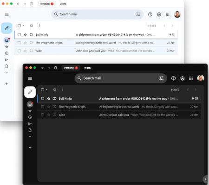Click the compose pencil button in dark window

click(x=30, y=92)
